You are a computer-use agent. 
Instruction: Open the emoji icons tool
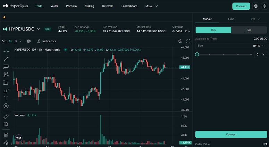(x=6, y=106)
